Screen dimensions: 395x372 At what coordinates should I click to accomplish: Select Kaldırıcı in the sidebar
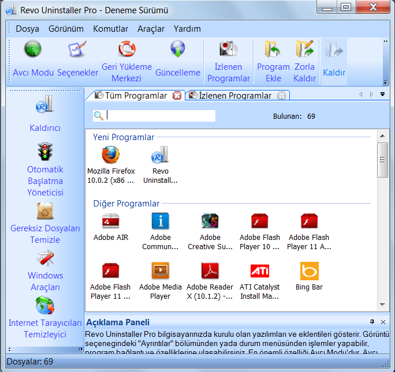[45, 114]
